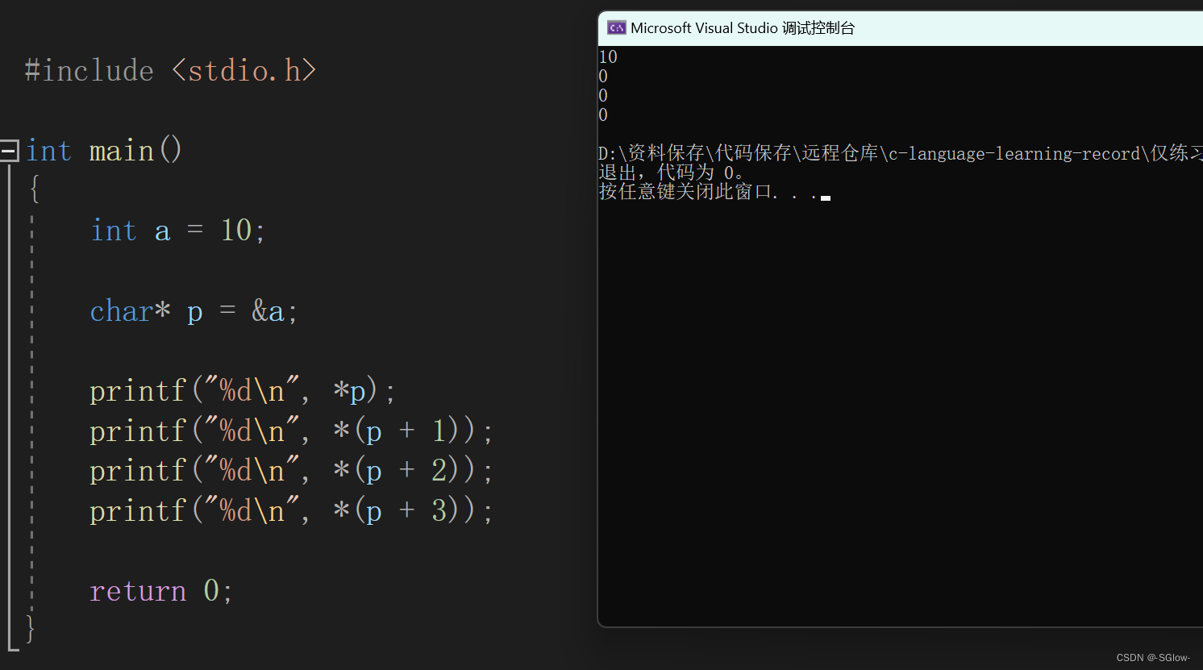Image resolution: width=1203 pixels, height=670 pixels.
Task: Click the exit code message line
Action: point(671,173)
